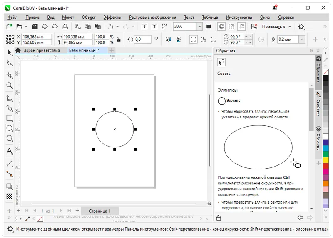
Task: Toggle the lock ratio padlock
Action: pos(119,39)
